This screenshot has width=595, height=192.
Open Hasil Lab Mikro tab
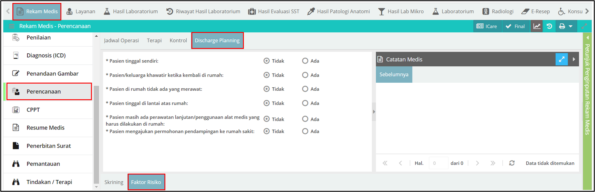pyautogui.click(x=401, y=12)
